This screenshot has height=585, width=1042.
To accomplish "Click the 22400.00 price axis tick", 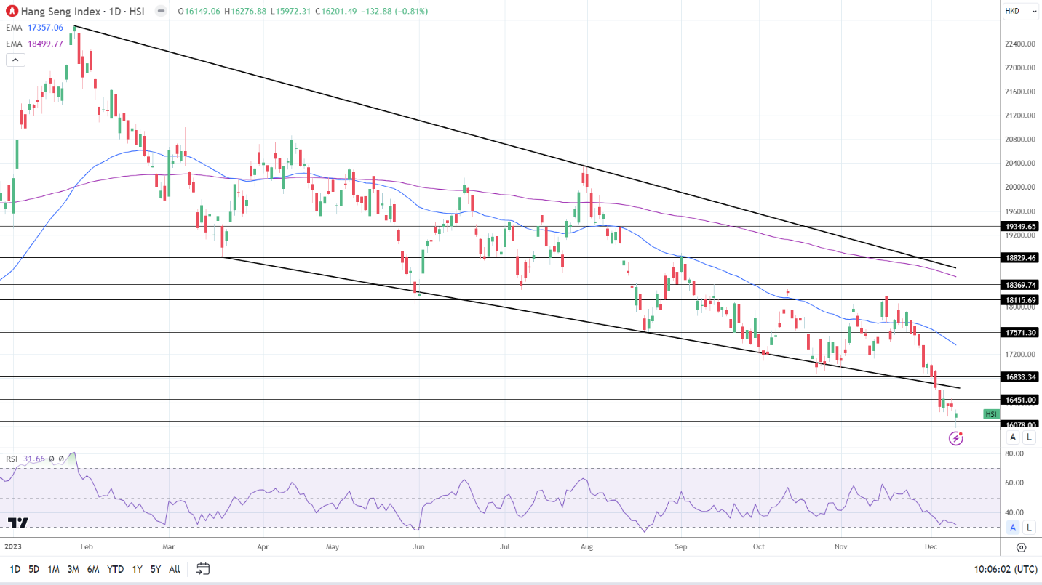I will [1020, 44].
